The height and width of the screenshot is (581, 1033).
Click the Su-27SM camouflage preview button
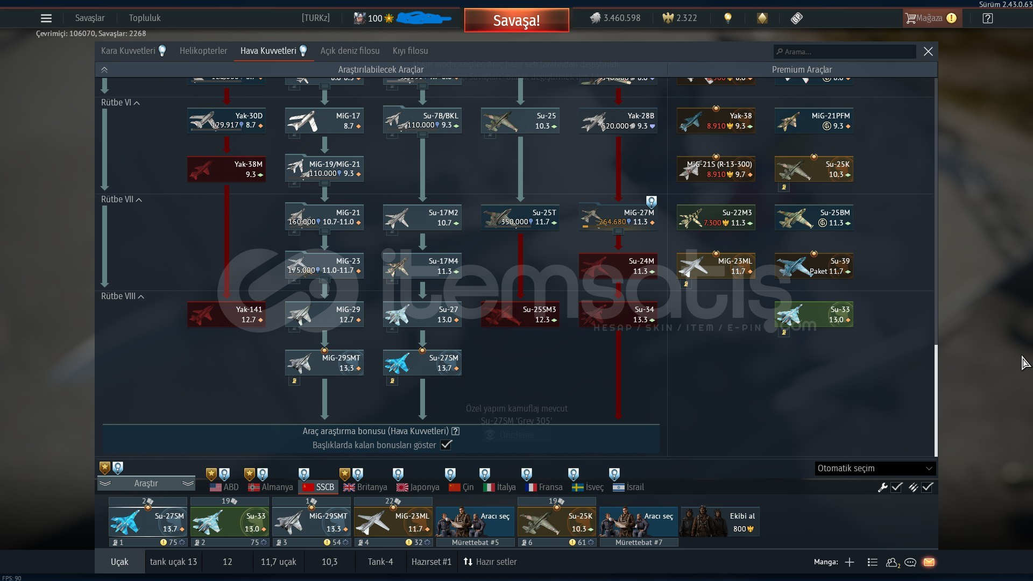point(510,435)
